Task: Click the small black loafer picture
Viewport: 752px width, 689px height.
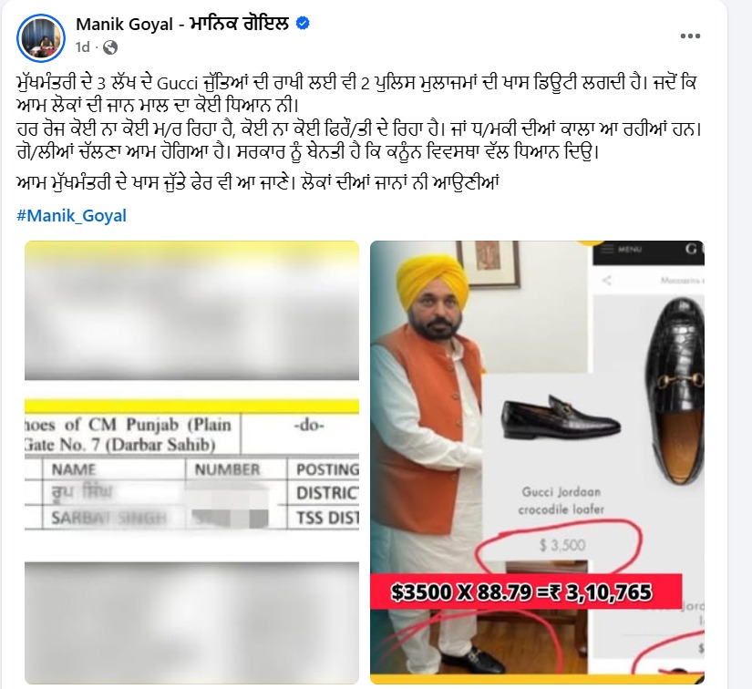Action: (561, 416)
